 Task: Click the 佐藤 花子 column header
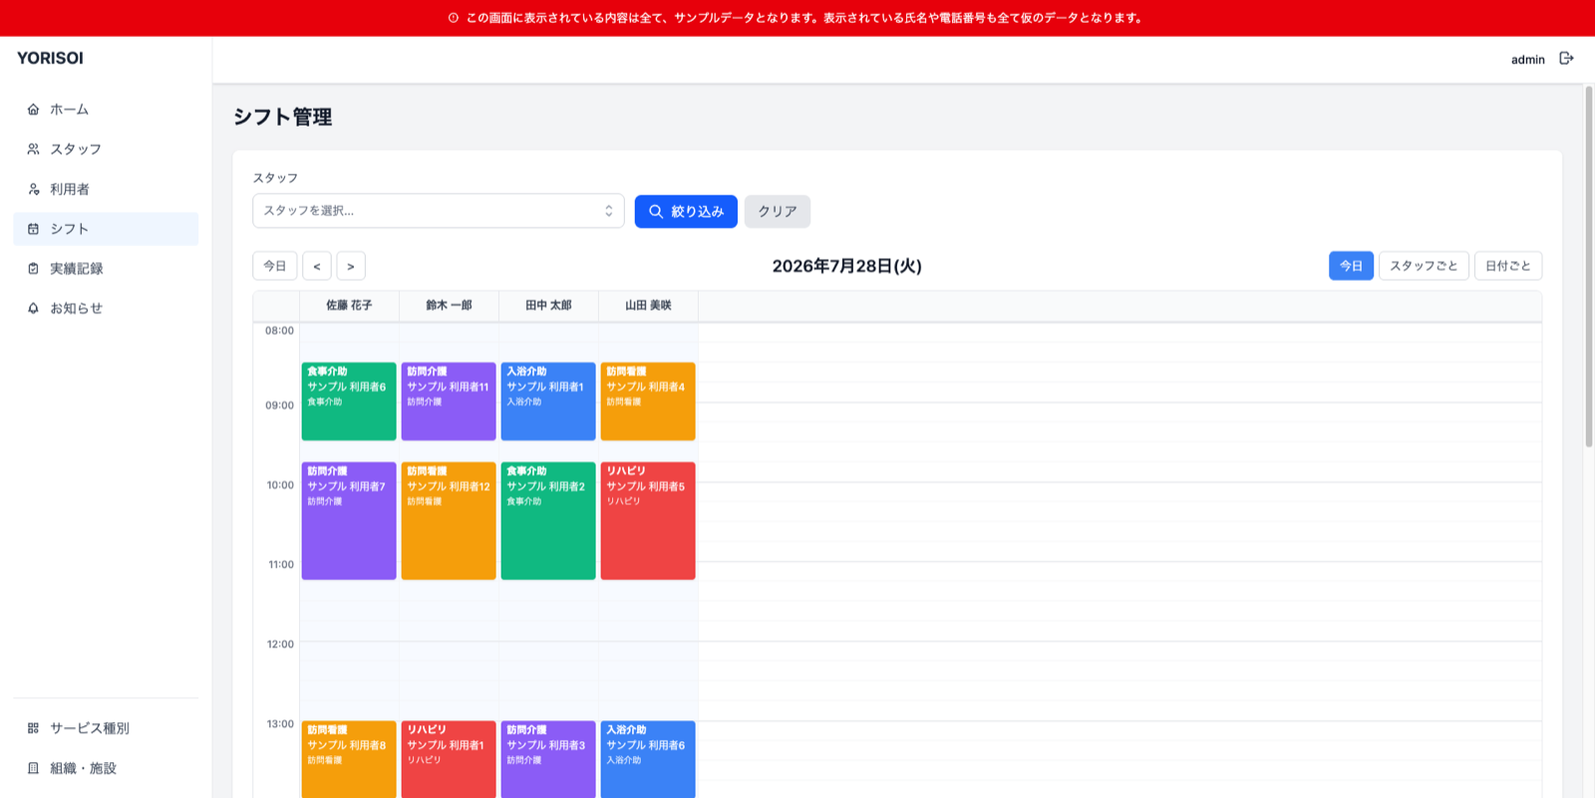tap(349, 306)
